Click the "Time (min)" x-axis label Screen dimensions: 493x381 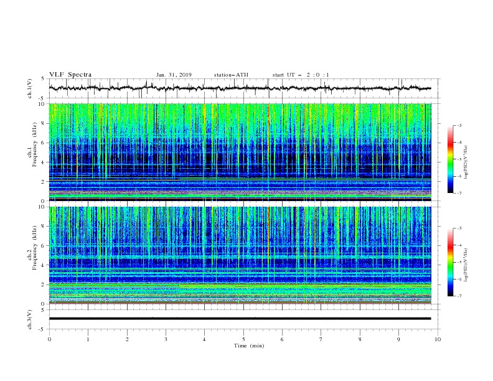tap(249, 346)
